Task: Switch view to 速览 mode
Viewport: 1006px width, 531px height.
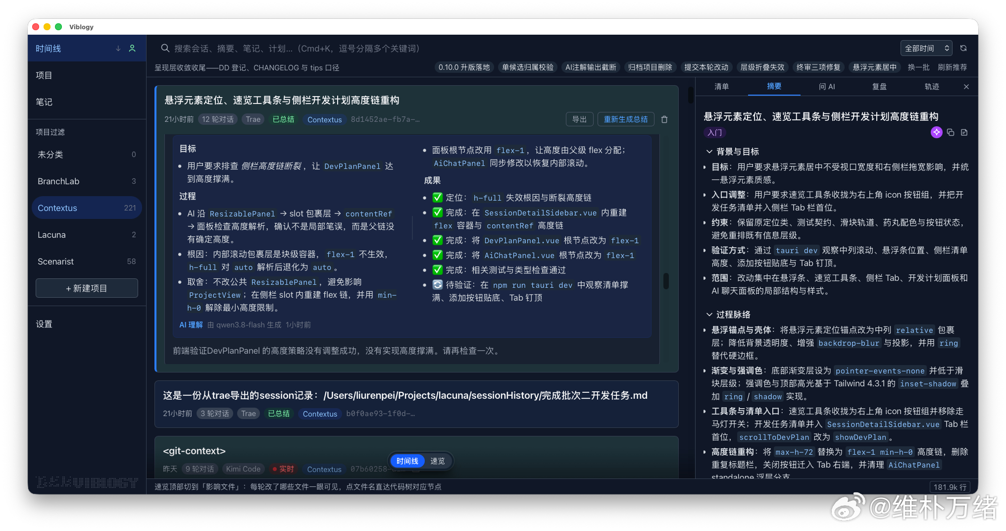Action: tap(437, 461)
